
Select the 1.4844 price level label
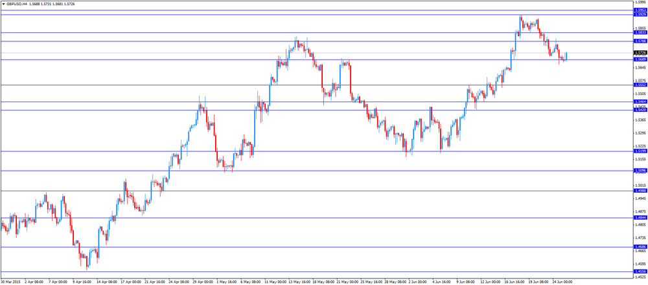pos(640,218)
